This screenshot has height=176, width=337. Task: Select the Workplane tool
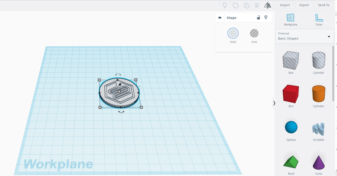[290, 20]
